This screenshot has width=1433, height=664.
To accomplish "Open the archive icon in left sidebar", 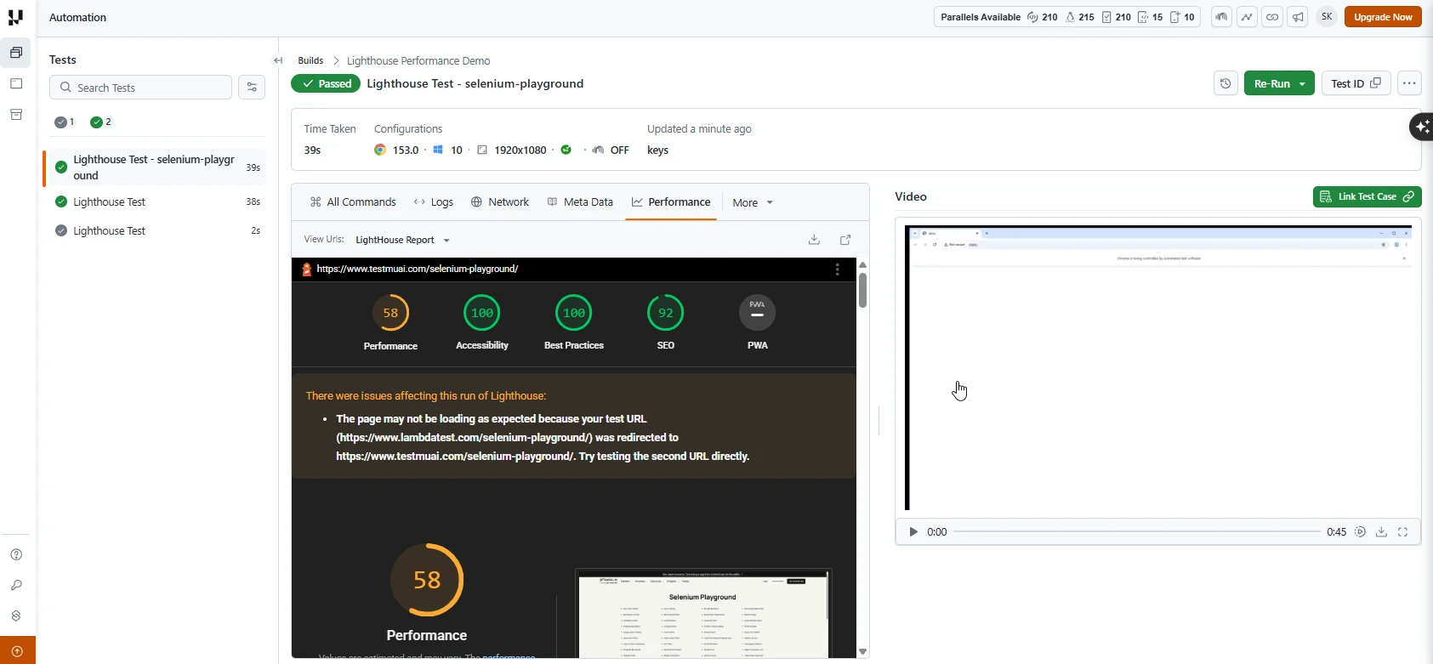I will pyautogui.click(x=16, y=115).
